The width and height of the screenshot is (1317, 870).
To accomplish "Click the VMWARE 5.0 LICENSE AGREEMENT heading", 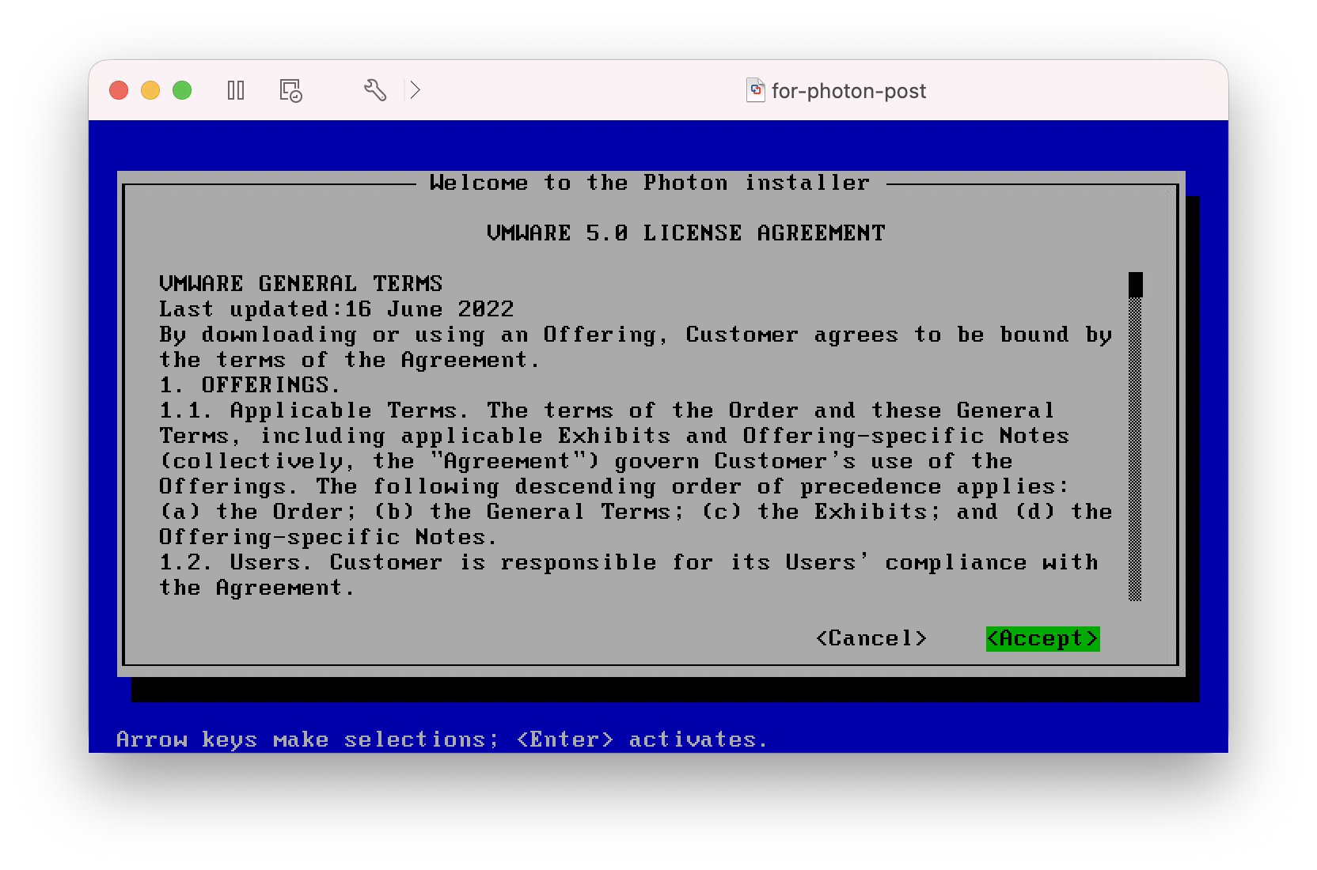I will point(685,233).
